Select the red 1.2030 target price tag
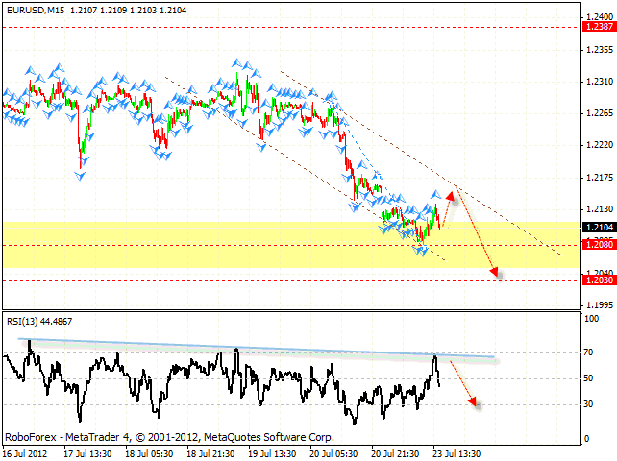The width and height of the screenshot is (617, 461). 598,280
